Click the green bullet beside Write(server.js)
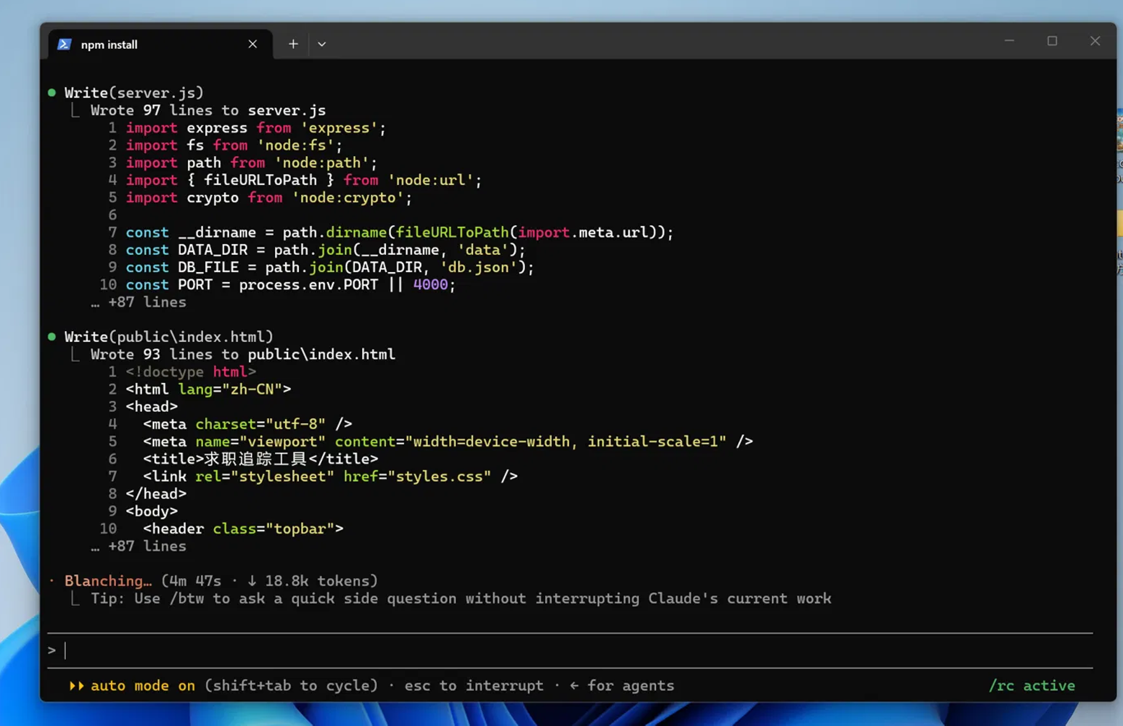Screen dimensions: 1123x726 point(52,93)
